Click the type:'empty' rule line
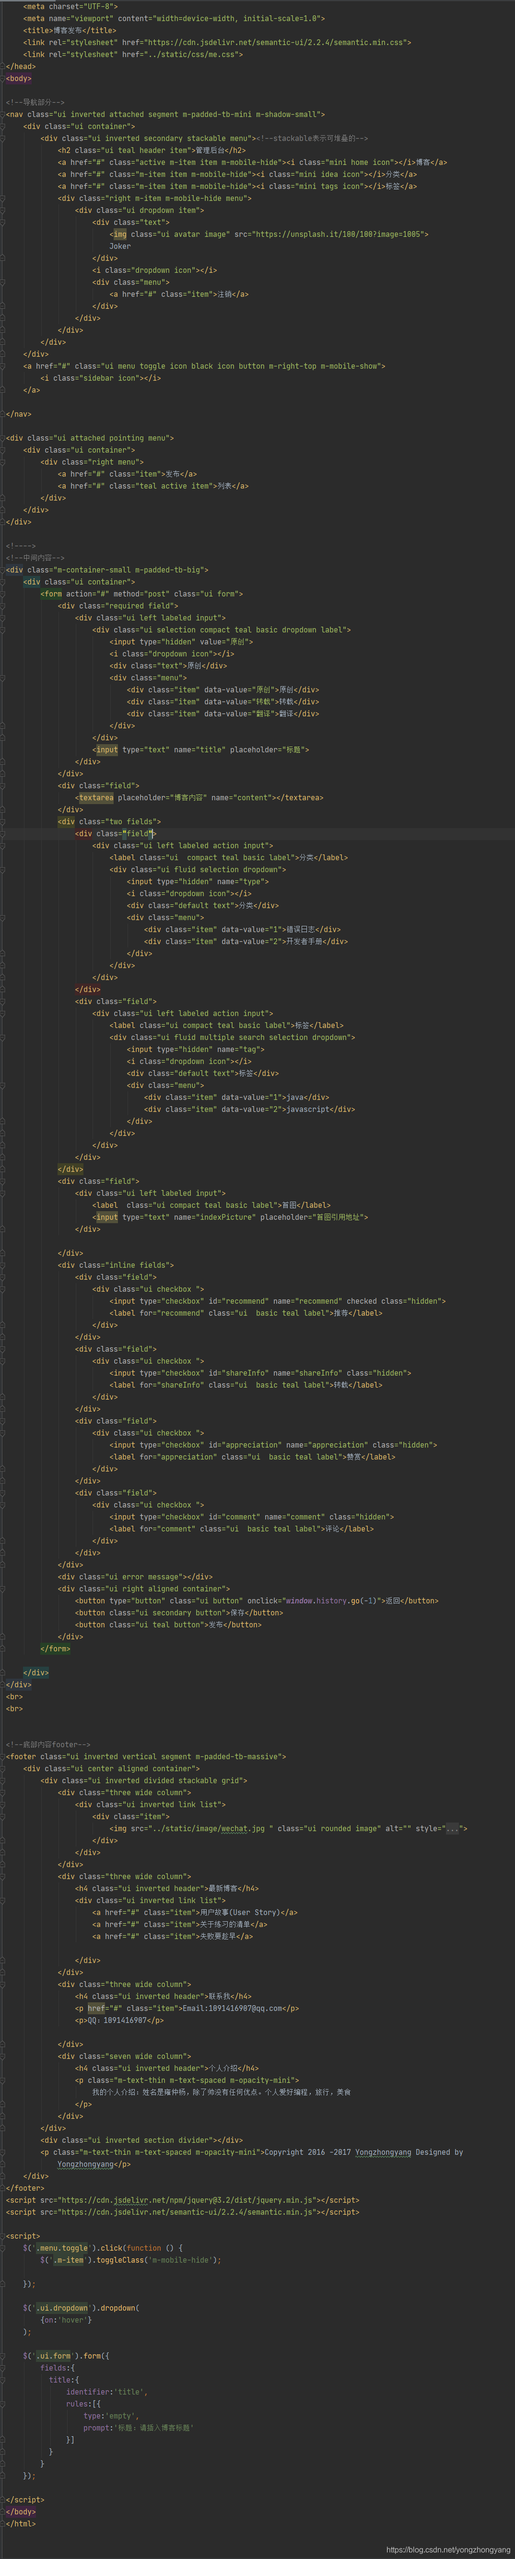The height and width of the screenshot is (2559, 515). coord(111,2416)
